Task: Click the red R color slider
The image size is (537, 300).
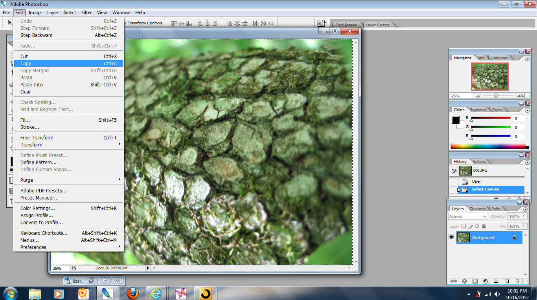Action: [x=491, y=118]
